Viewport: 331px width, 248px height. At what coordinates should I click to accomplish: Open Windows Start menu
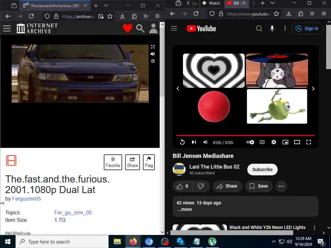[x=8, y=242]
